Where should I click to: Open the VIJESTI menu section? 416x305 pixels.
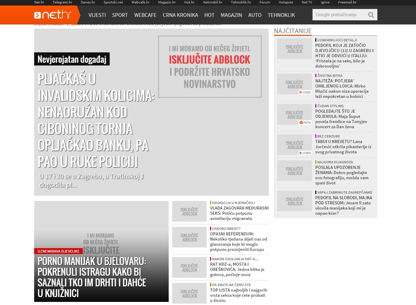[x=97, y=15]
